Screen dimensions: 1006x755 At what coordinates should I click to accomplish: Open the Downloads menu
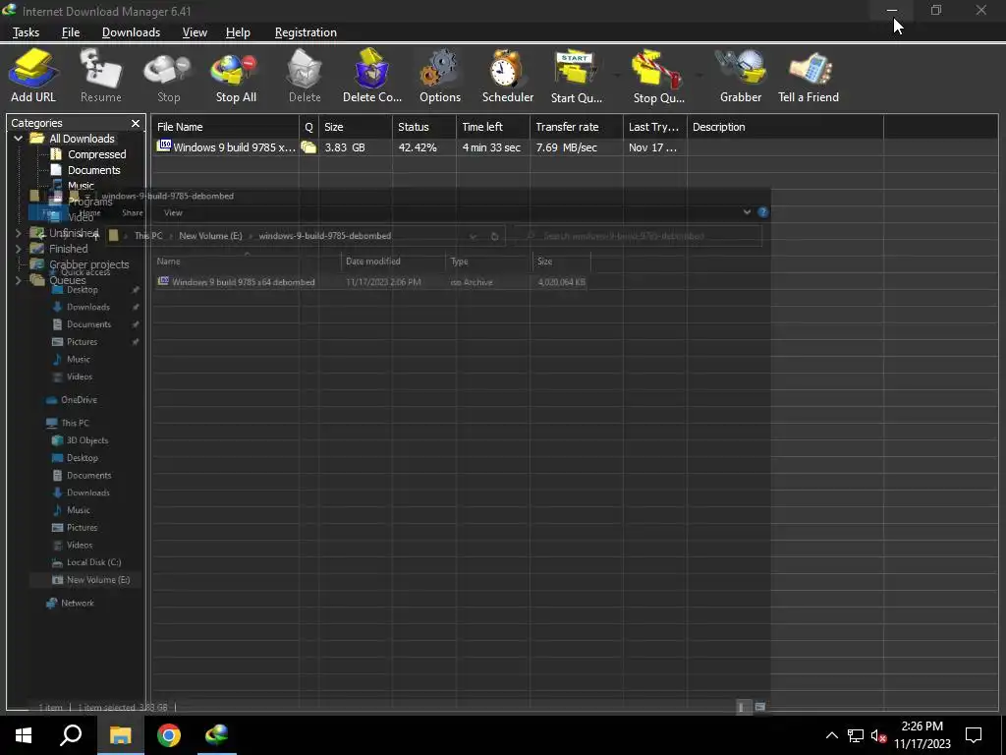tap(131, 32)
